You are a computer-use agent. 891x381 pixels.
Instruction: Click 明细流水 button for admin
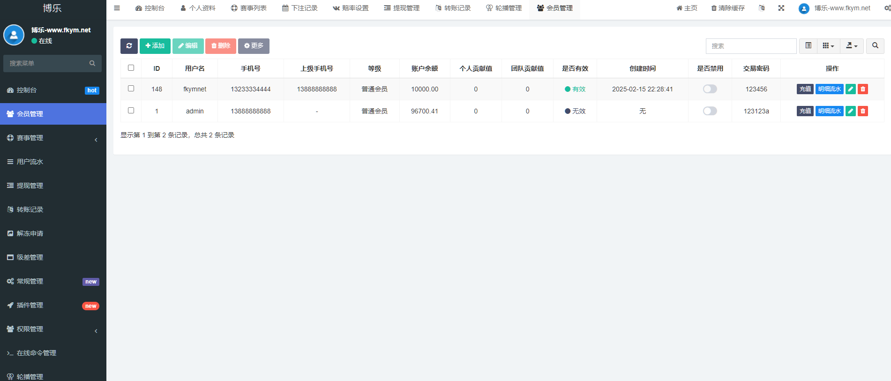click(x=829, y=111)
